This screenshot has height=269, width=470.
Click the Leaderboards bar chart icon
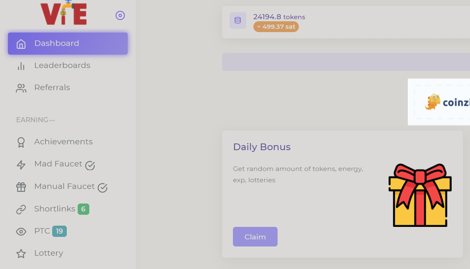point(21,66)
